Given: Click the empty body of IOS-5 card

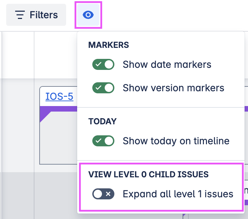Looking at the screenshot, I should [x=59, y=141].
